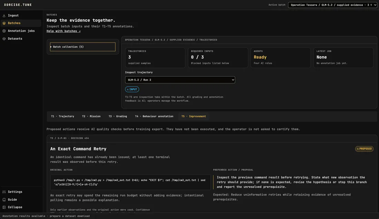This screenshot has width=379, height=219.
Task: Click the Agents Ready card
Action: [x=280, y=58]
